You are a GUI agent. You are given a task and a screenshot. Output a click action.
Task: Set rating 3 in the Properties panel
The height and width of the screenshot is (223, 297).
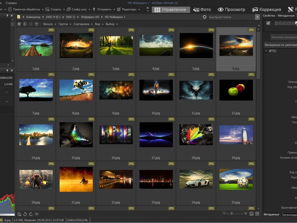285,23
